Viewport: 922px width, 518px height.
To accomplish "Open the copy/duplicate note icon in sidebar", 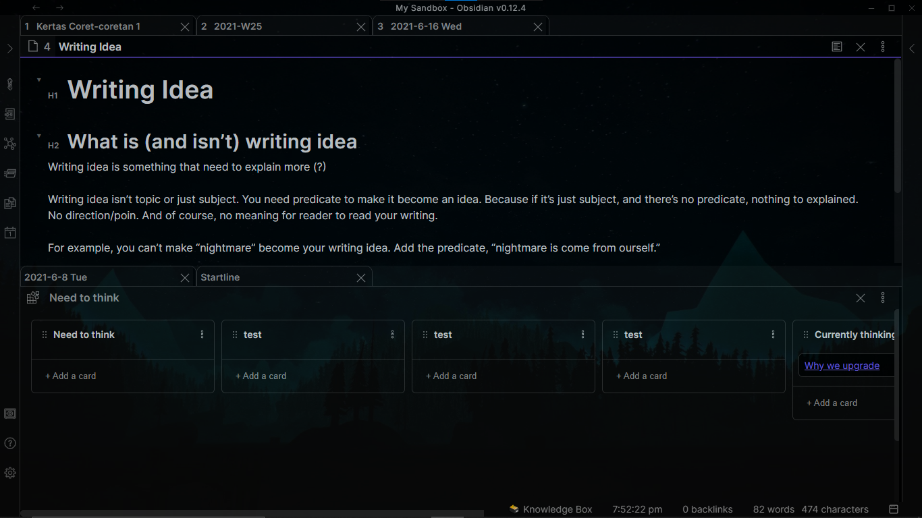I will tap(9, 203).
